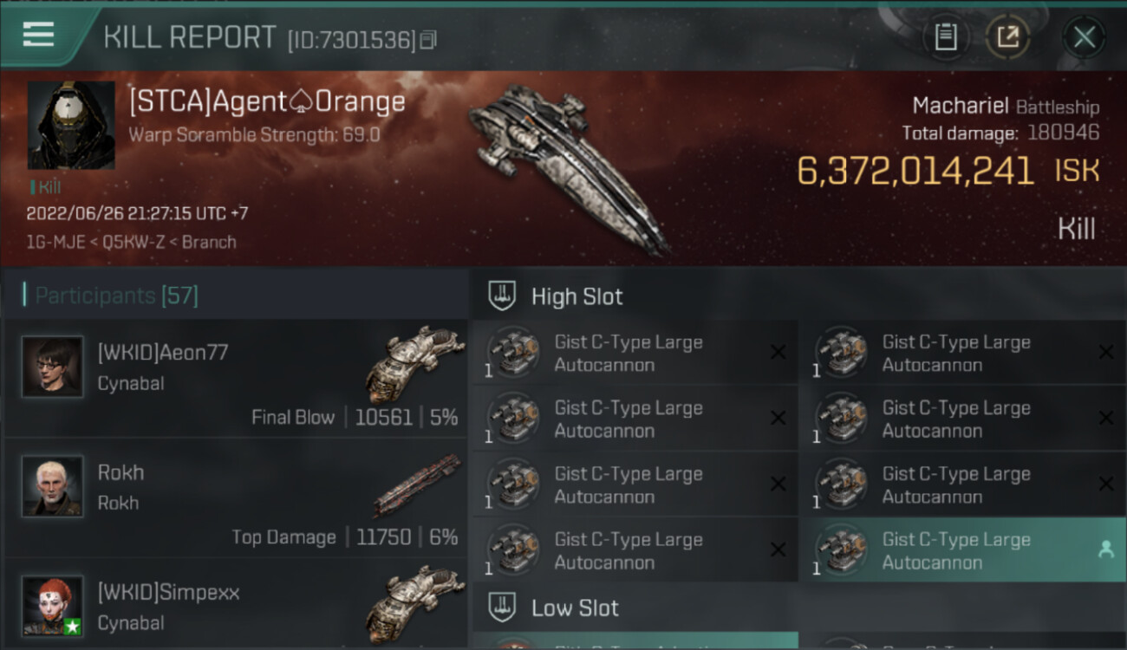Viewport: 1127px width, 650px height.
Task: Select Simpexx's pilot portrait
Action: [53, 606]
